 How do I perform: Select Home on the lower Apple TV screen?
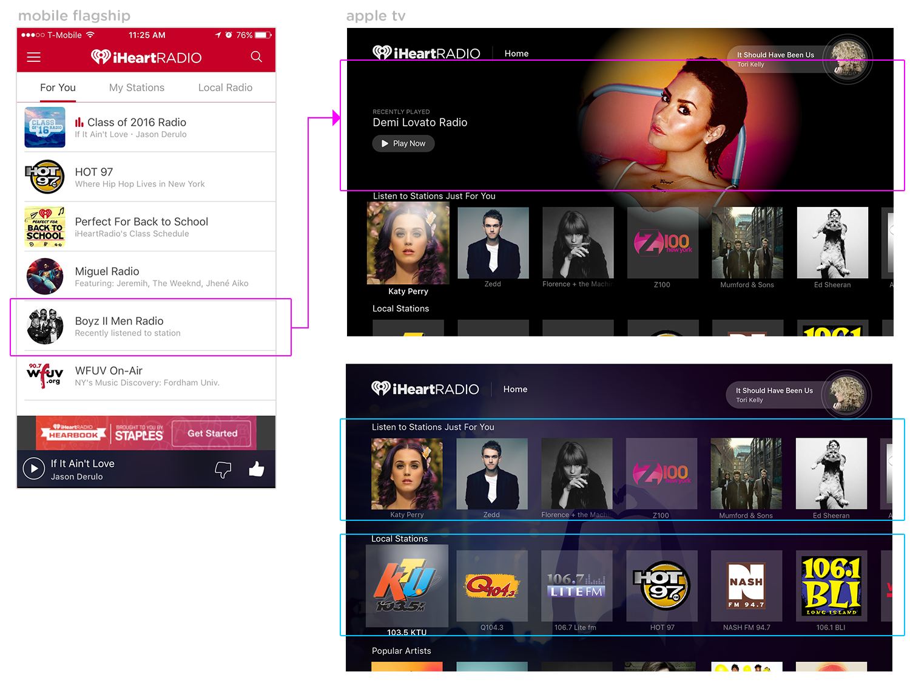(x=515, y=389)
